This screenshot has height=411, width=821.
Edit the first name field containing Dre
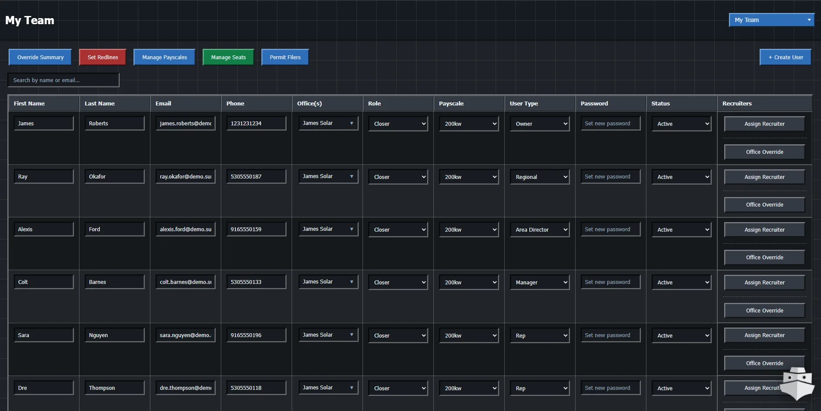tap(44, 388)
